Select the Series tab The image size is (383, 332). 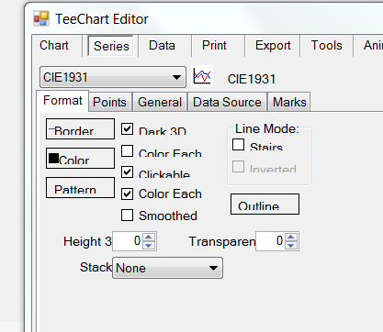tap(111, 46)
